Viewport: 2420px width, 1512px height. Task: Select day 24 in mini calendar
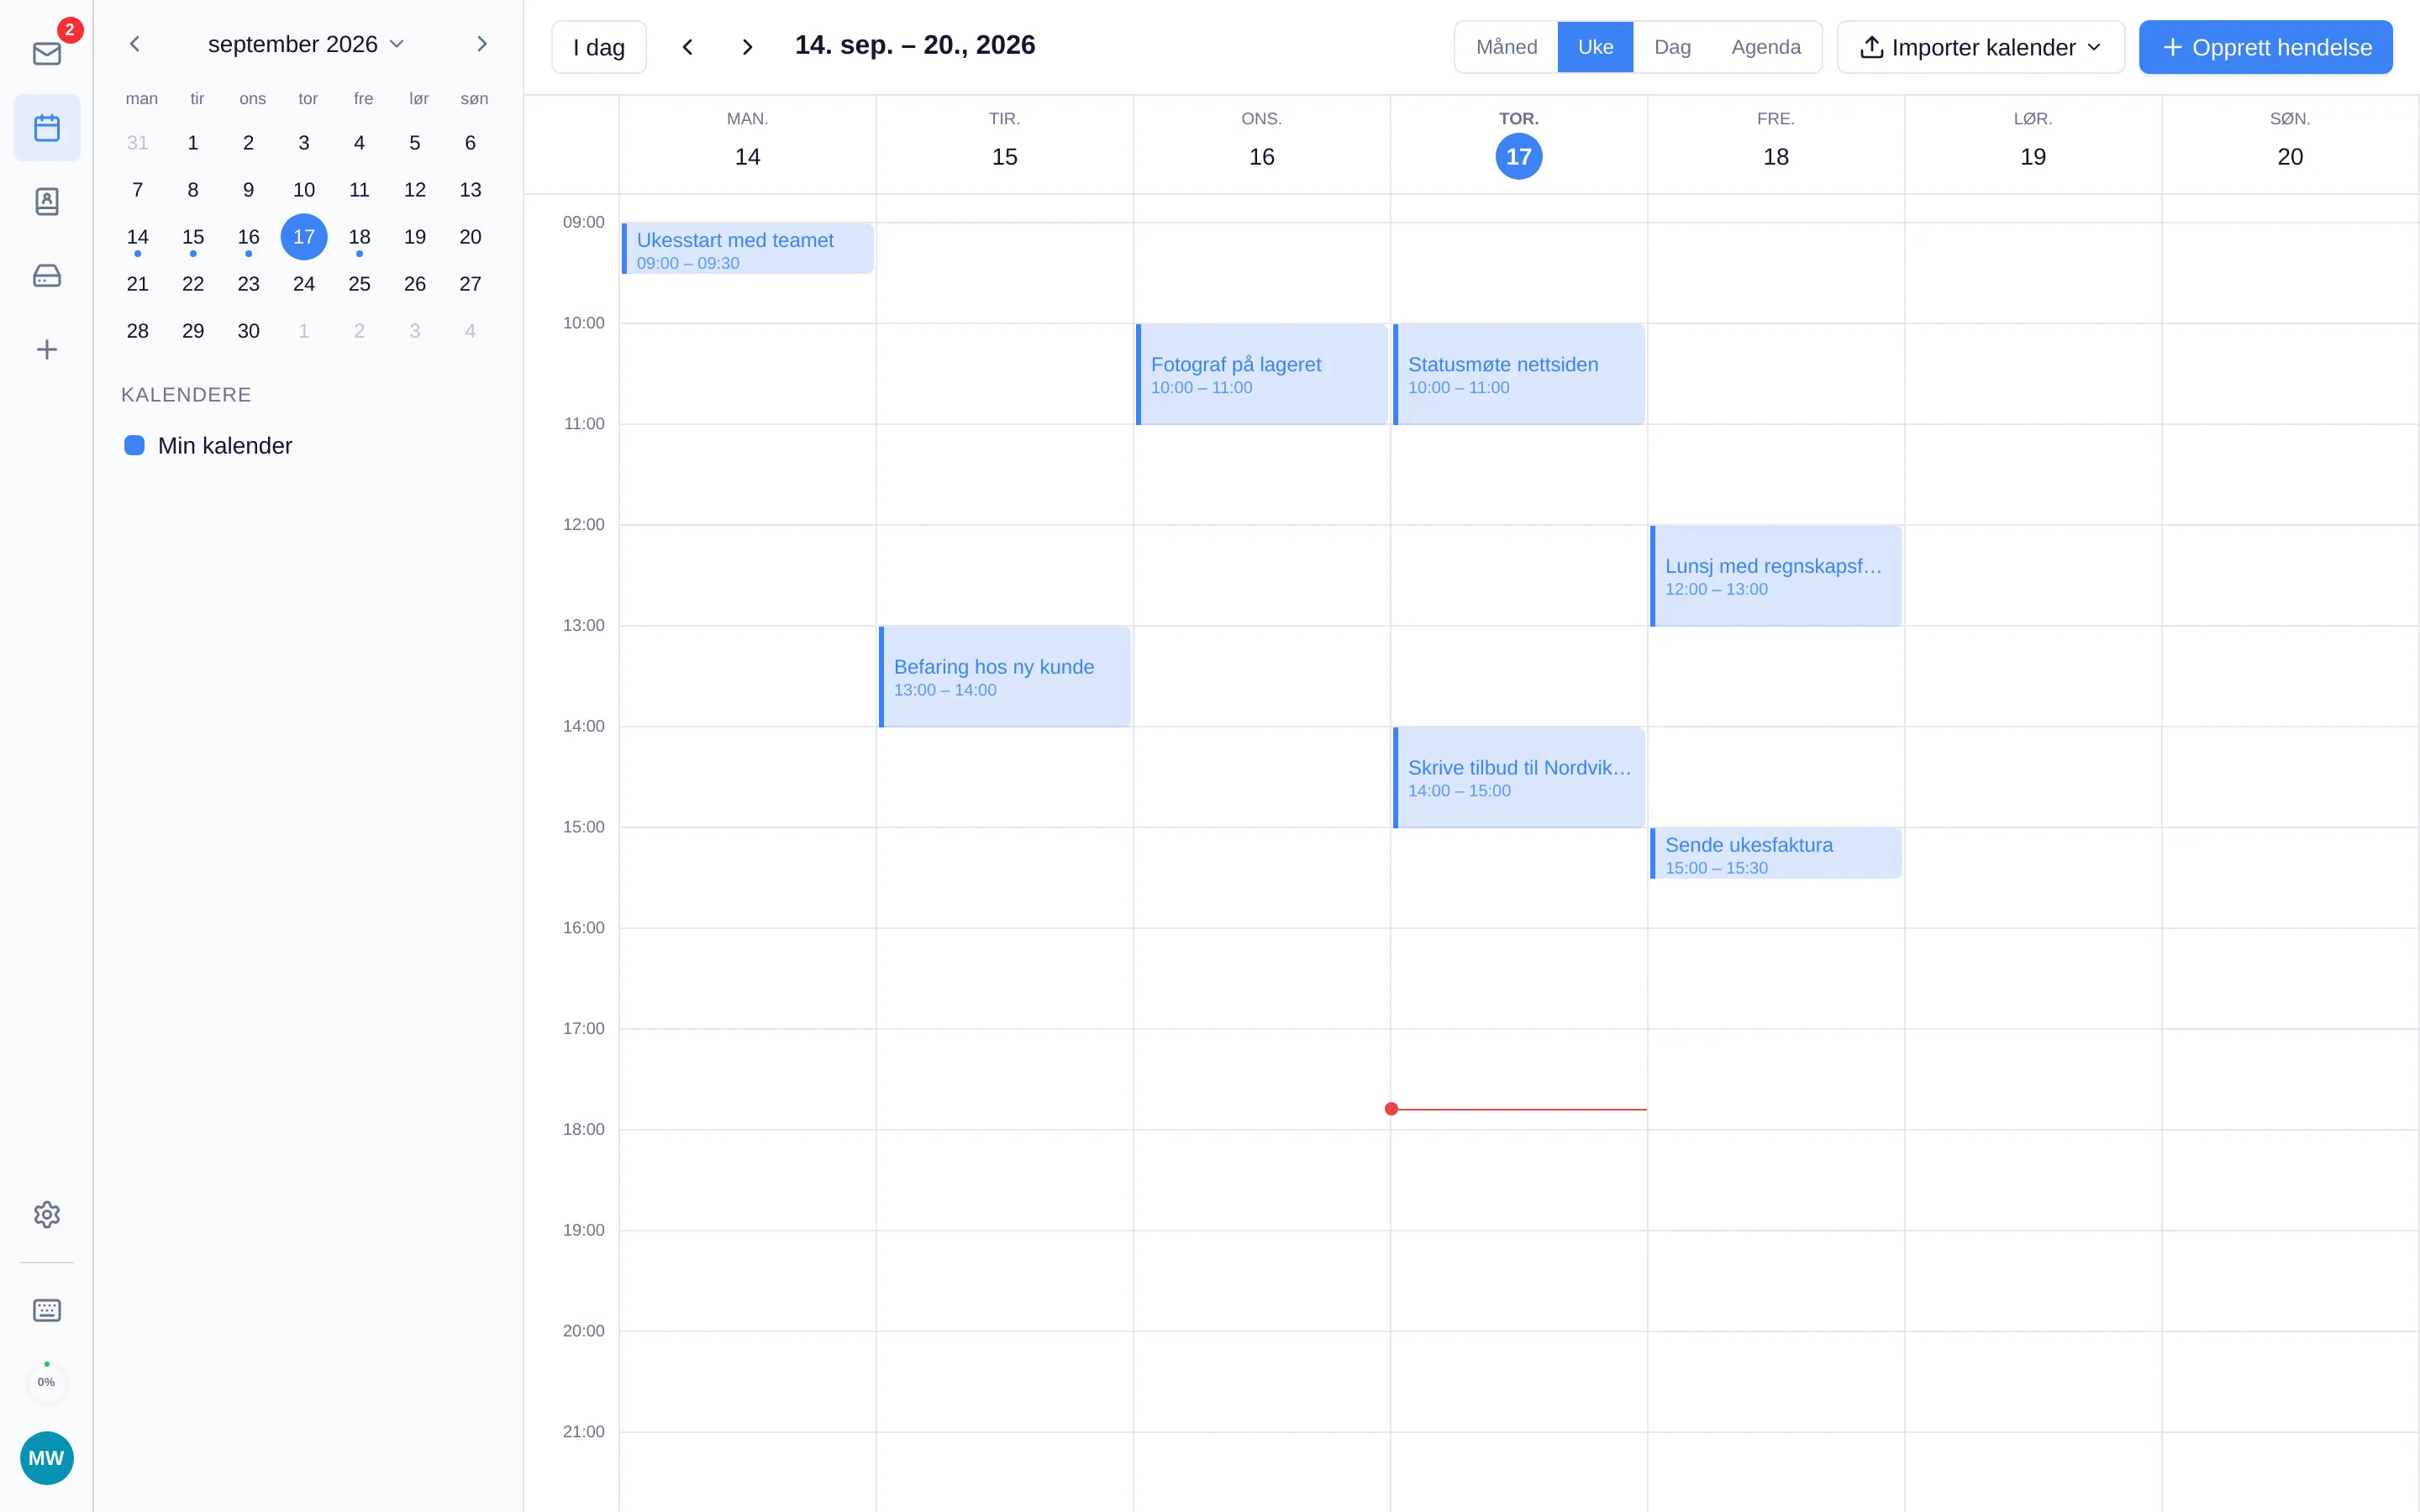tap(304, 284)
